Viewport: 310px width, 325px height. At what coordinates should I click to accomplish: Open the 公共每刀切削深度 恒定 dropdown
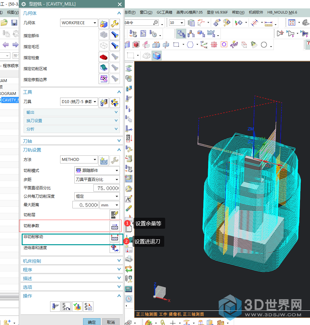tap(117, 196)
